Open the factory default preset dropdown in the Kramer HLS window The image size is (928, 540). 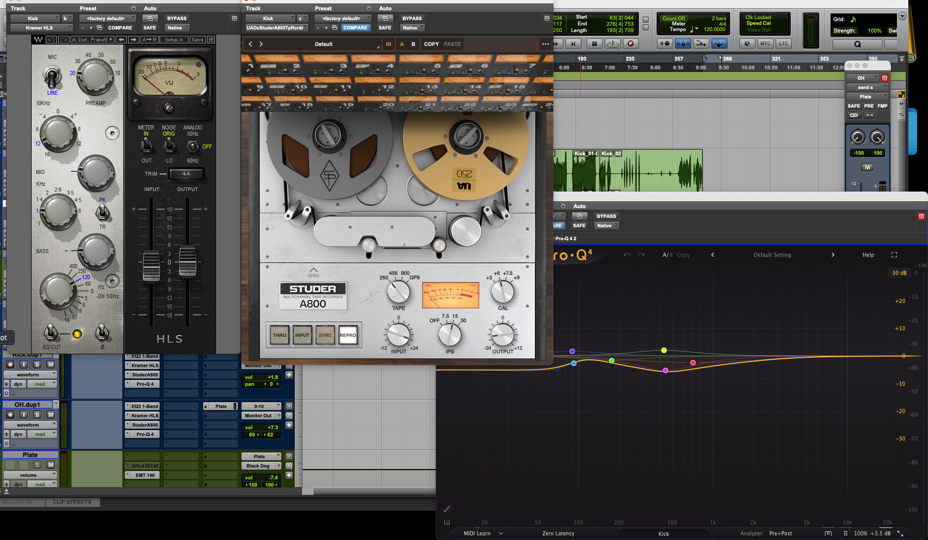coord(107,18)
